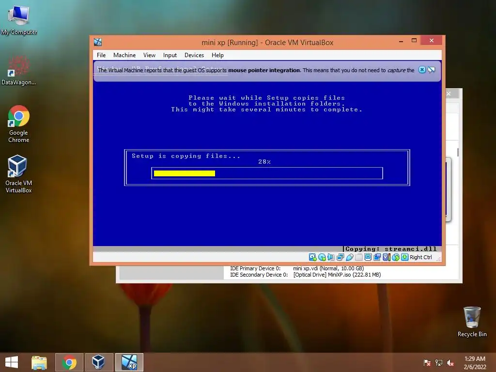This screenshot has width=496, height=372.
Task: Open the Input menu
Action: tap(170, 55)
